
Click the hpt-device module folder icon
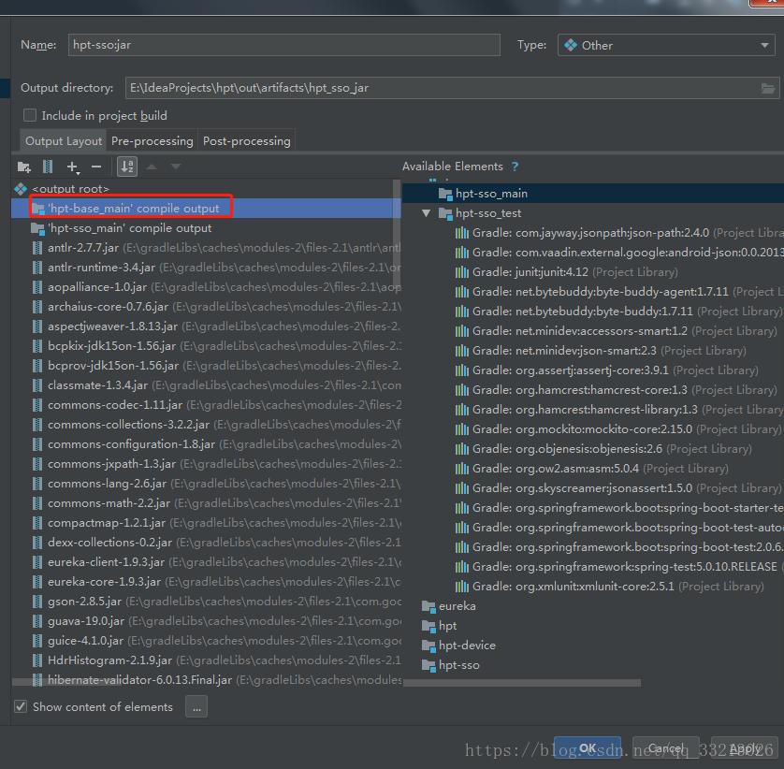428,646
